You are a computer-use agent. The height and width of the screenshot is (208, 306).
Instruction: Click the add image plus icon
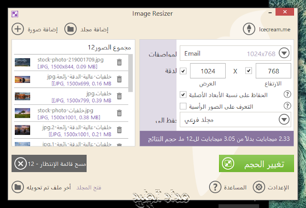18,29
